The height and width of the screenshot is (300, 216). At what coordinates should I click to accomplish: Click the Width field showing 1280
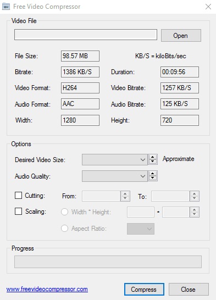(x=80, y=120)
